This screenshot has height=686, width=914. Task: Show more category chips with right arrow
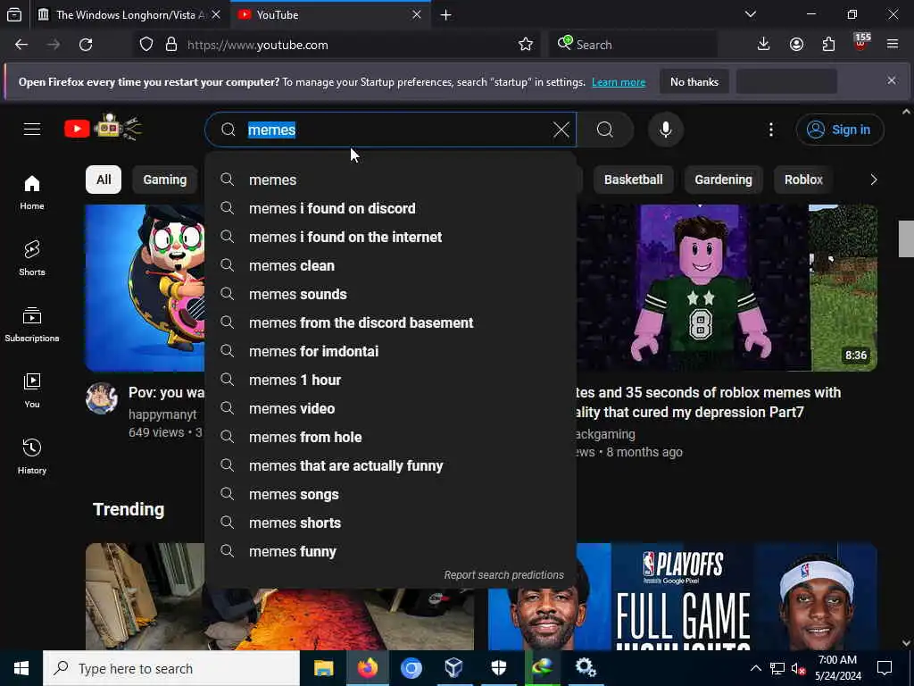[873, 180]
